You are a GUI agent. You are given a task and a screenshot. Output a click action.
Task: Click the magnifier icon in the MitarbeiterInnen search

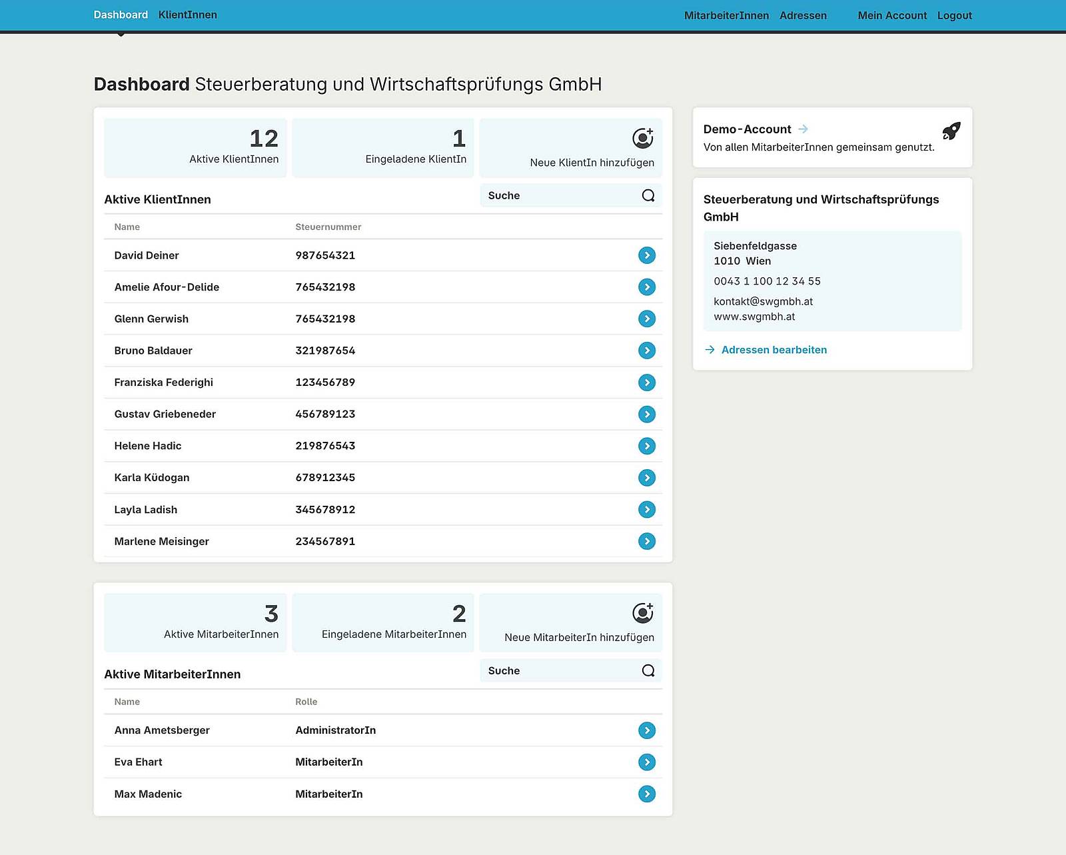coord(648,670)
